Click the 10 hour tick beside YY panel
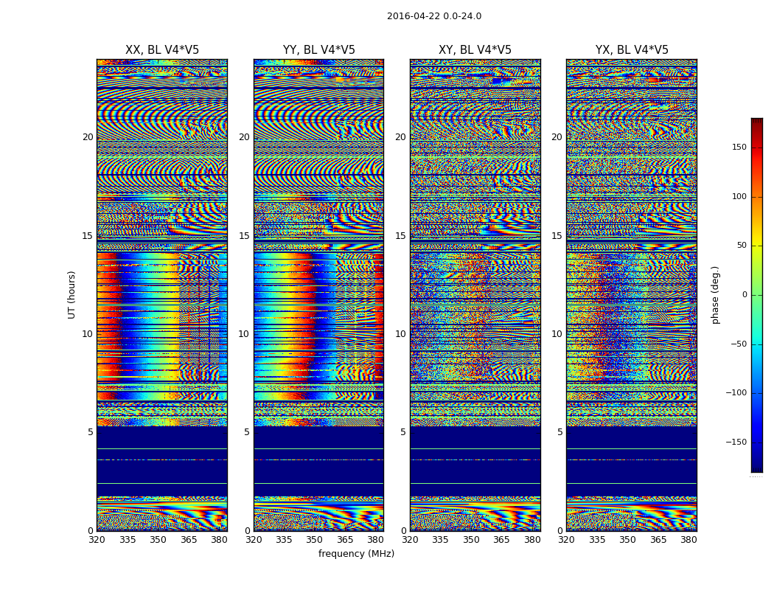Viewport: 774px width, 590px height. [244, 334]
